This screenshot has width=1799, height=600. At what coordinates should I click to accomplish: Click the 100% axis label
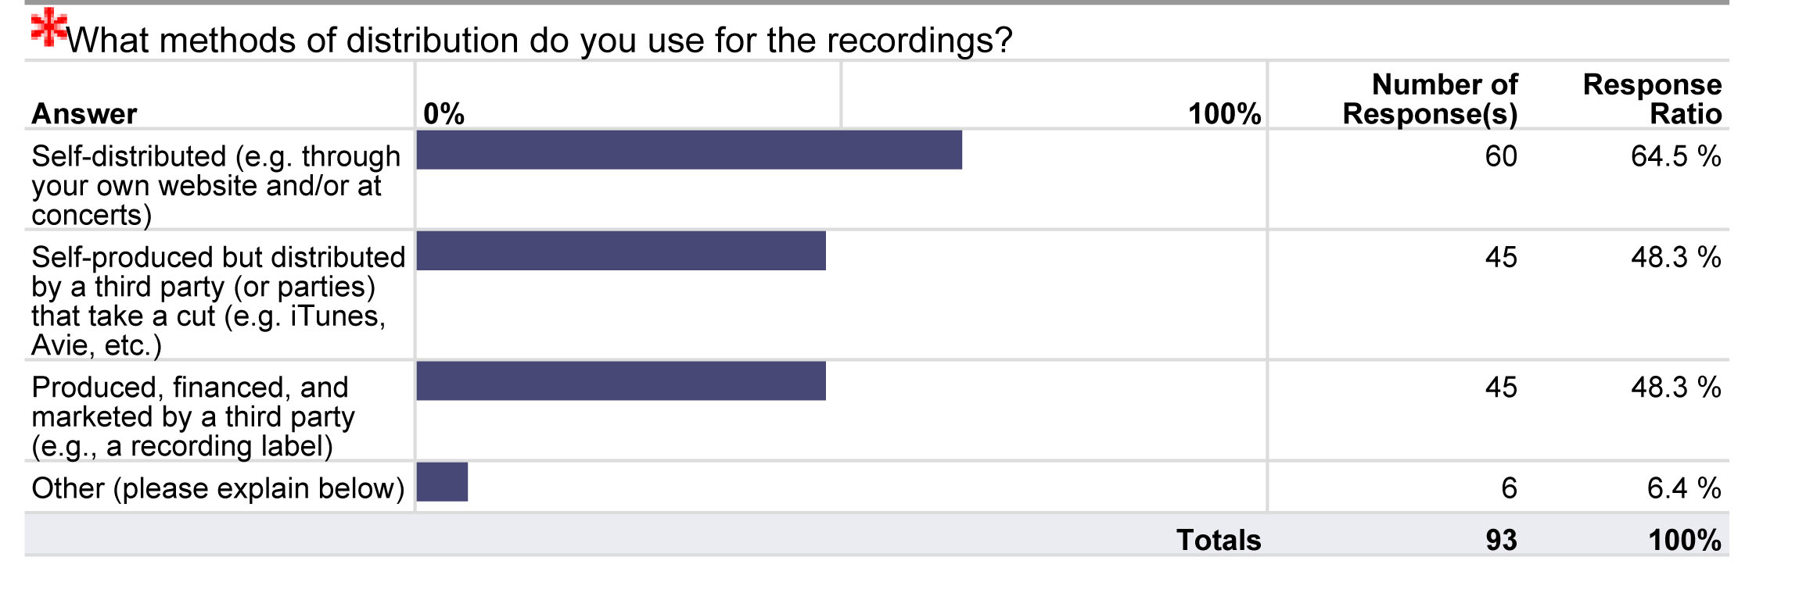(x=1224, y=114)
